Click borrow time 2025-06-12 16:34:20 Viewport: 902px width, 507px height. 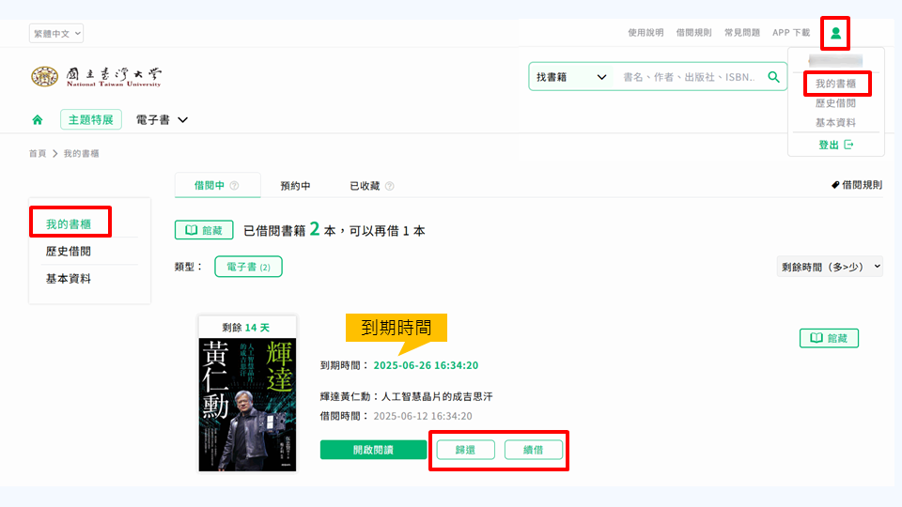[x=423, y=416]
